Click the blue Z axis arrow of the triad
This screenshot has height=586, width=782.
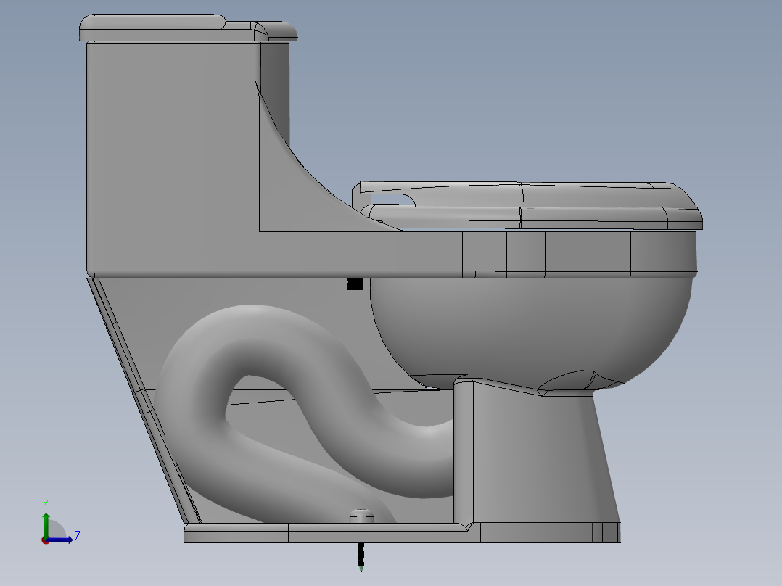(61, 540)
